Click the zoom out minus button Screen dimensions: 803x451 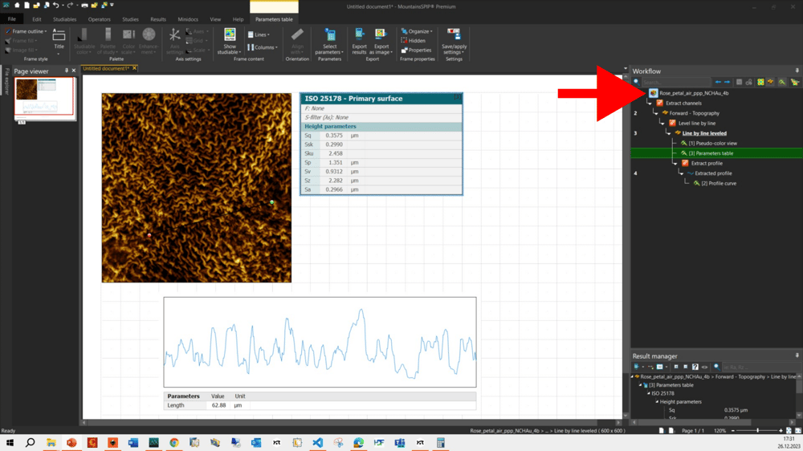[733, 430]
